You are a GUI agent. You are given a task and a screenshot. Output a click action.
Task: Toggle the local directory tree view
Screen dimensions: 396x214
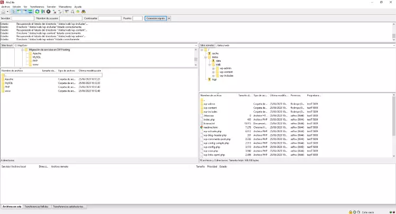click(19, 11)
